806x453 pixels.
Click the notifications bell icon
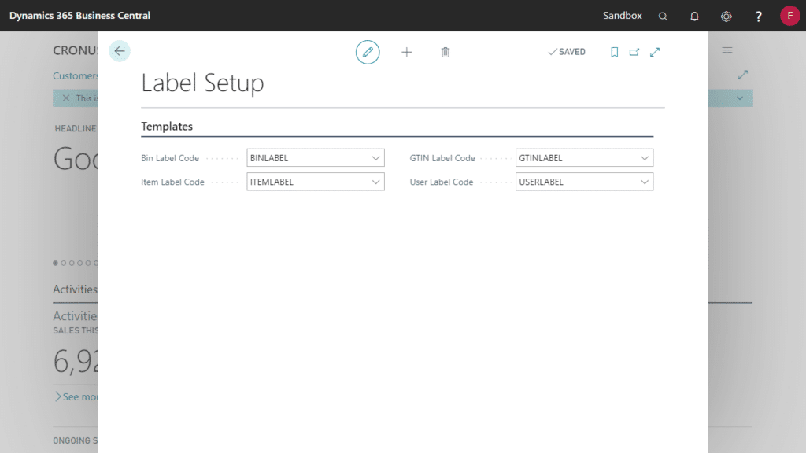[x=694, y=16]
